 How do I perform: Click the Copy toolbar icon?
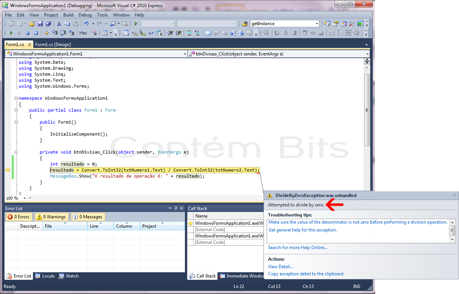coord(67,24)
